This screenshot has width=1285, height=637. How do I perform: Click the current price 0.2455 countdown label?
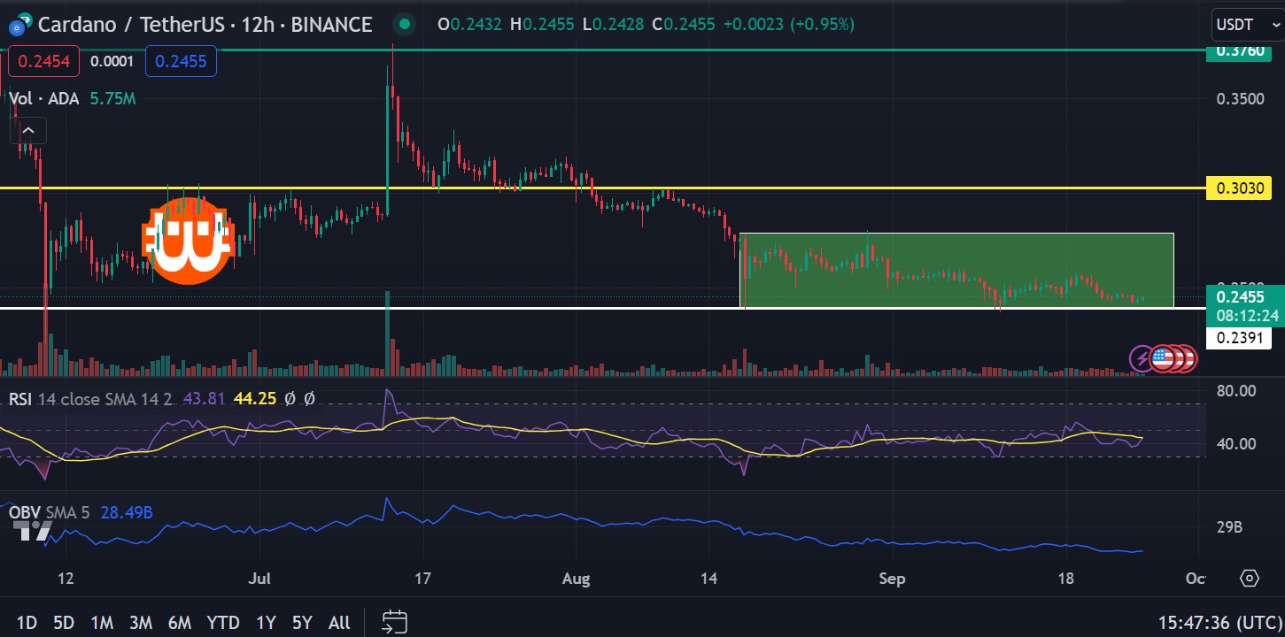(x=1246, y=306)
